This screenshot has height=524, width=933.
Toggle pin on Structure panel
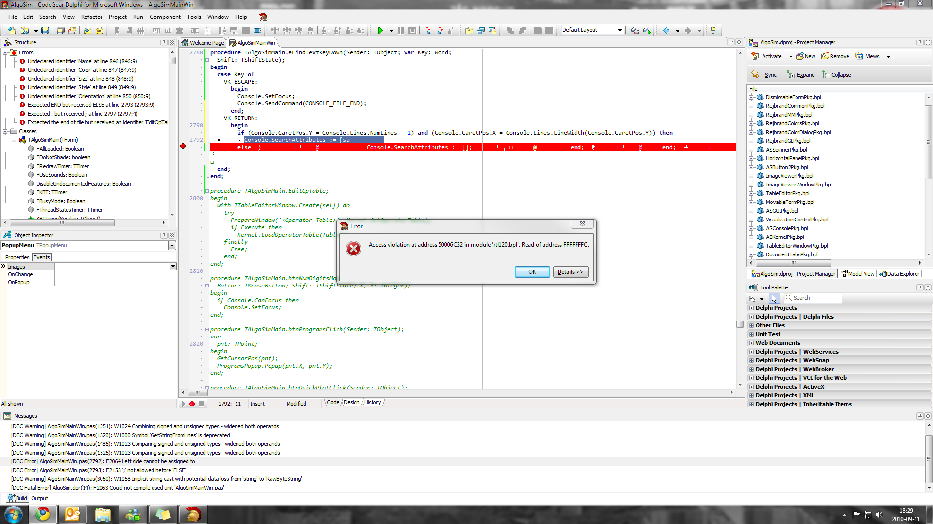tap(164, 43)
